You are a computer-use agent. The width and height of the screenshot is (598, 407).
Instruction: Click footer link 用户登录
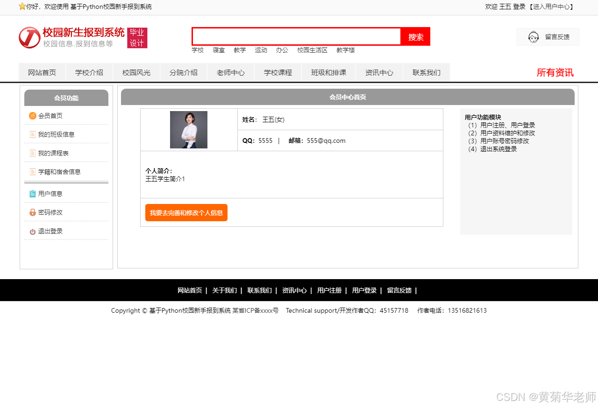pyautogui.click(x=364, y=290)
